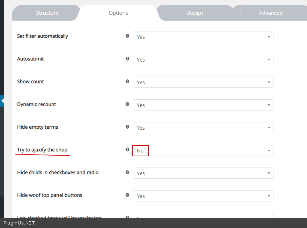Click help icon for Try to ajaxify the shop
Screen dimensions: 307x228
127,150
